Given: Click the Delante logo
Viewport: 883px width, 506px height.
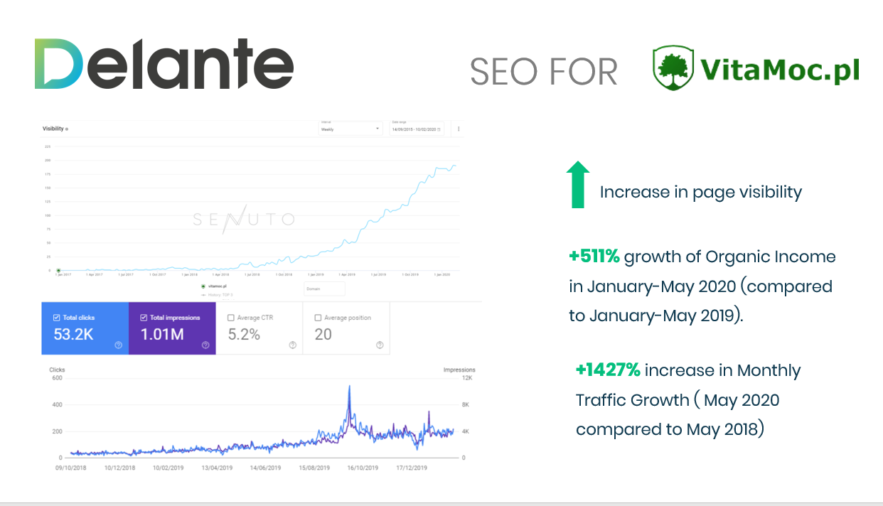Looking at the screenshot, I should coord(164,64).
